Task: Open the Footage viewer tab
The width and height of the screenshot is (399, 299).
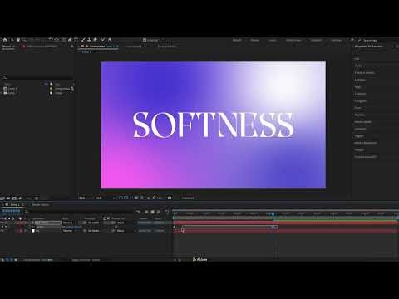Action: pos(167,47)
